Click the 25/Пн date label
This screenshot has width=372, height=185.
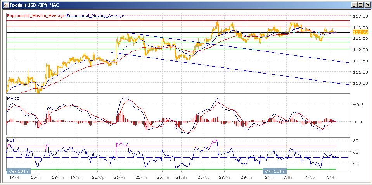(x=163, y=177)
